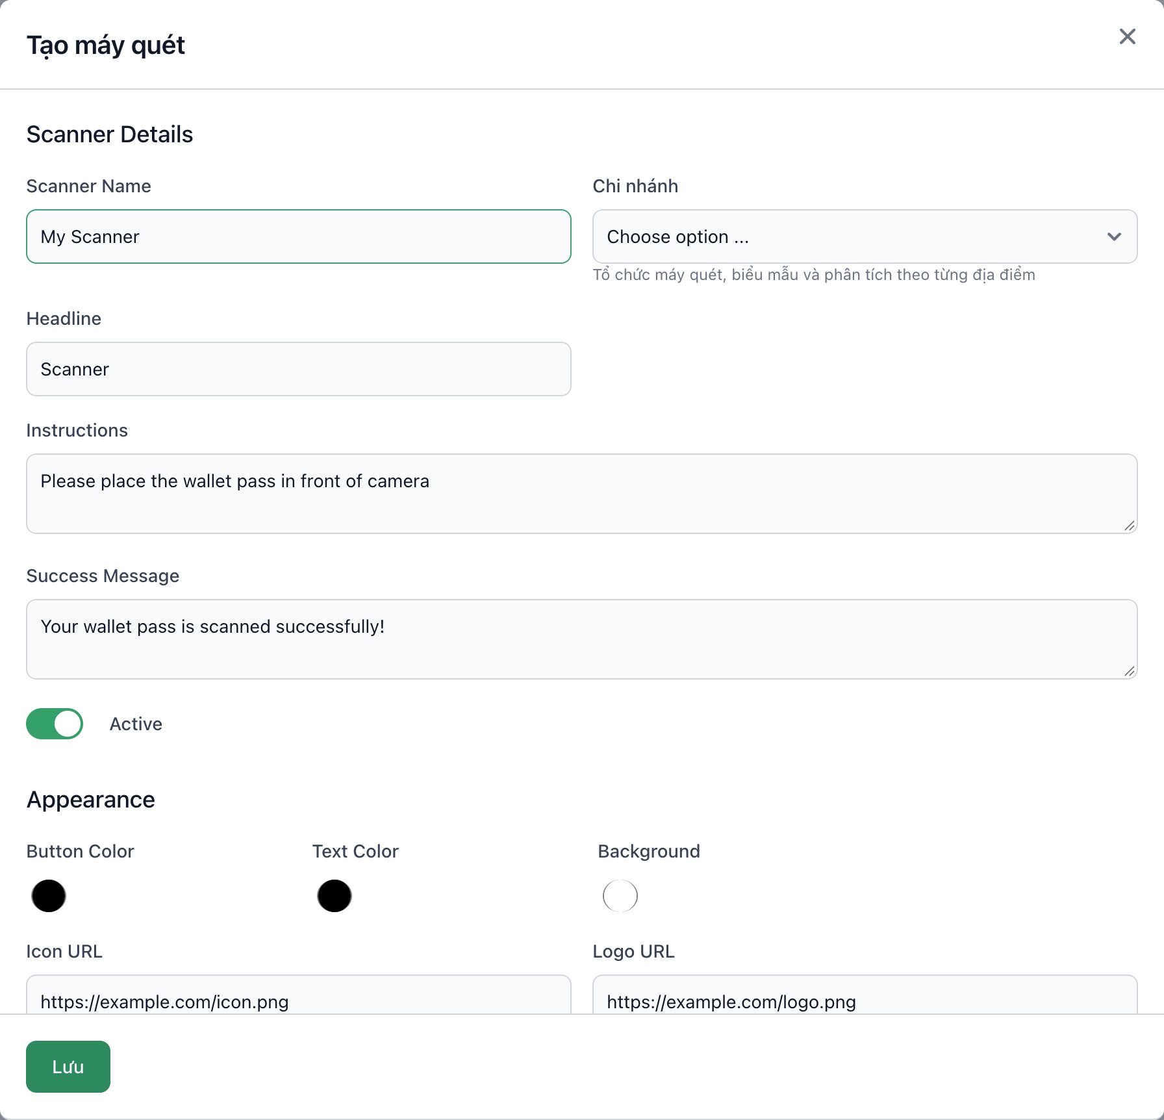Screen dimensions: 1164x1120
Task: Focus the Instructions text area
Action: point(581,494)
